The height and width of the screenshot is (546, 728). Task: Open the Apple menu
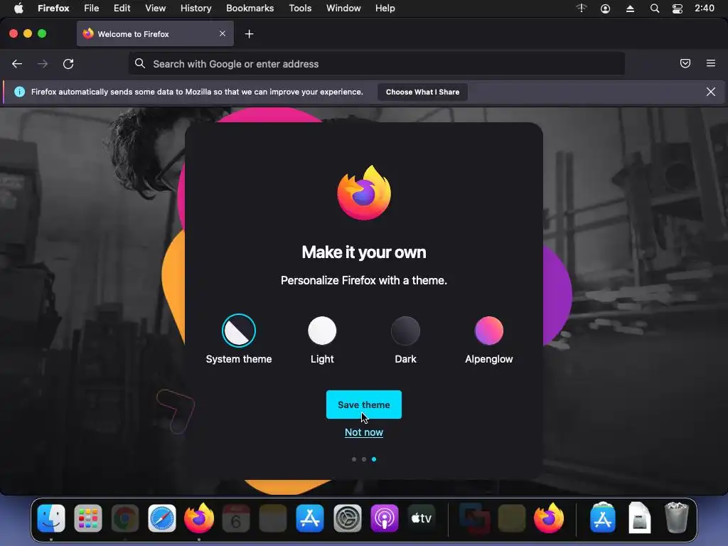point(18,9)
